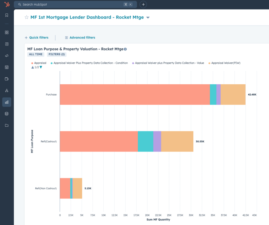The image size is (269, 225).
Task: Open the Commerce wallet sidebar icon
Action: [x=7, y=79]
